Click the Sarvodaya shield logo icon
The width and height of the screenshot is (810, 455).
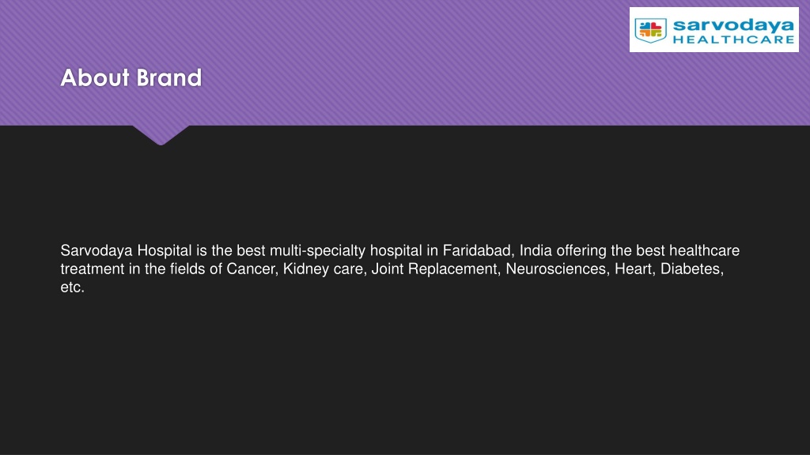pyautogui.click(x=650, y=31)
